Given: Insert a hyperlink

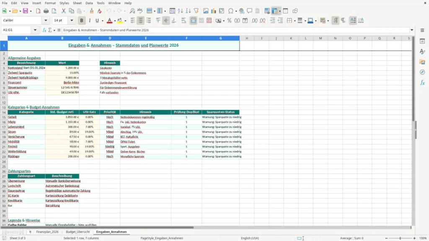Looking at the screenshot, I should (242, 11).
